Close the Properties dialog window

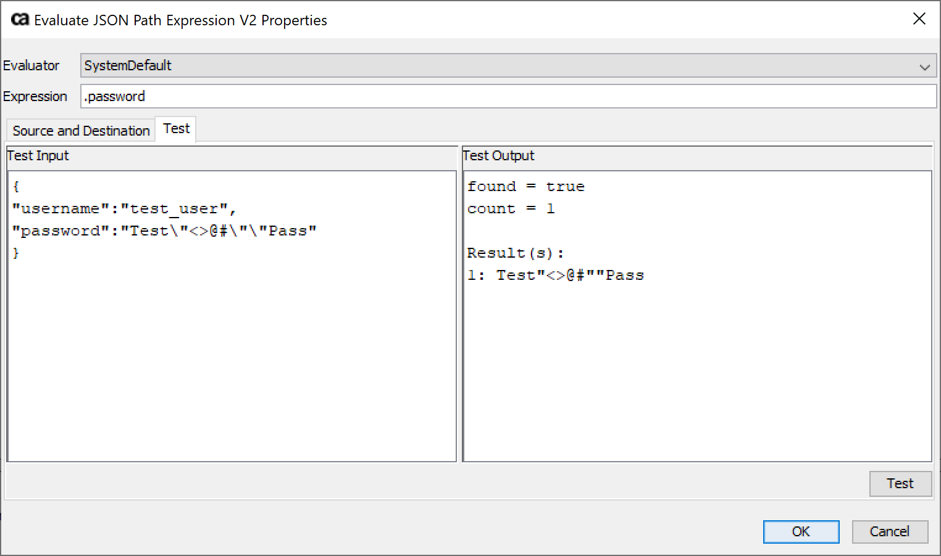(x=919, y=18)
